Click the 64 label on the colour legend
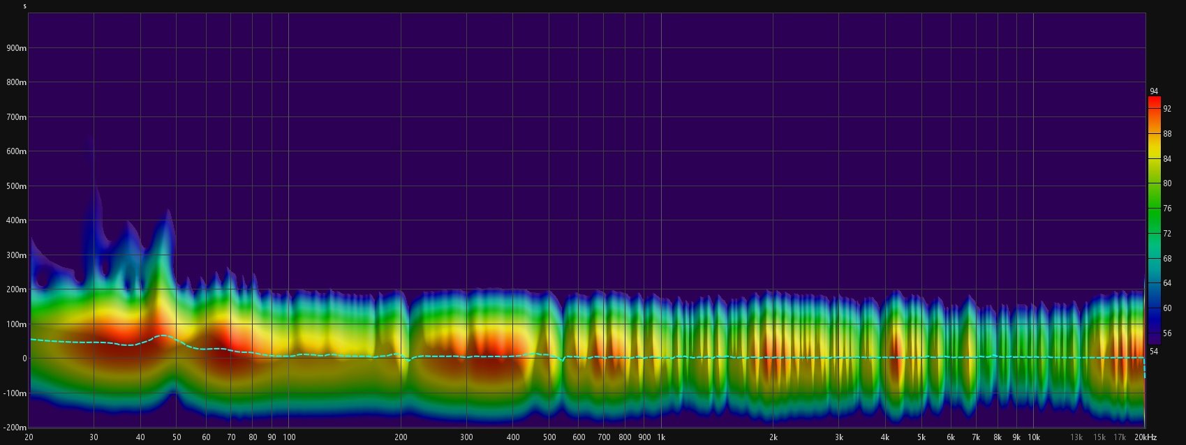This screenshot has width=1186, height=445. tap(1166, 283)
